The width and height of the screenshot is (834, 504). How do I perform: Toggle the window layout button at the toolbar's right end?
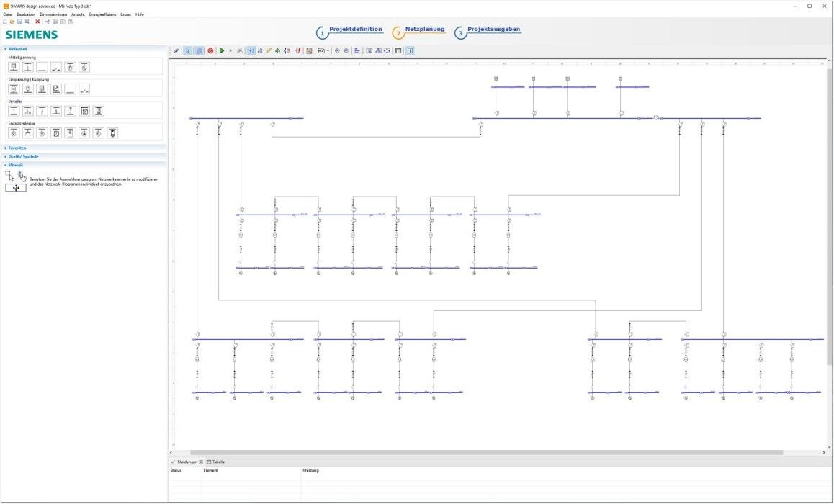point(409,50)
